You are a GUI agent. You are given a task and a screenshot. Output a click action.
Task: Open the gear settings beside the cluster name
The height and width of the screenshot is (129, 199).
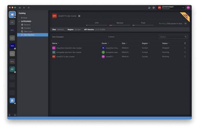point(79,16)
